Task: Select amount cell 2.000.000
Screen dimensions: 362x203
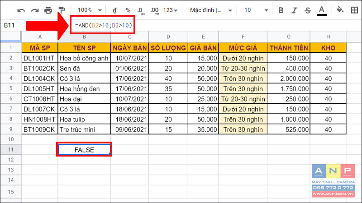Action: 289,78
